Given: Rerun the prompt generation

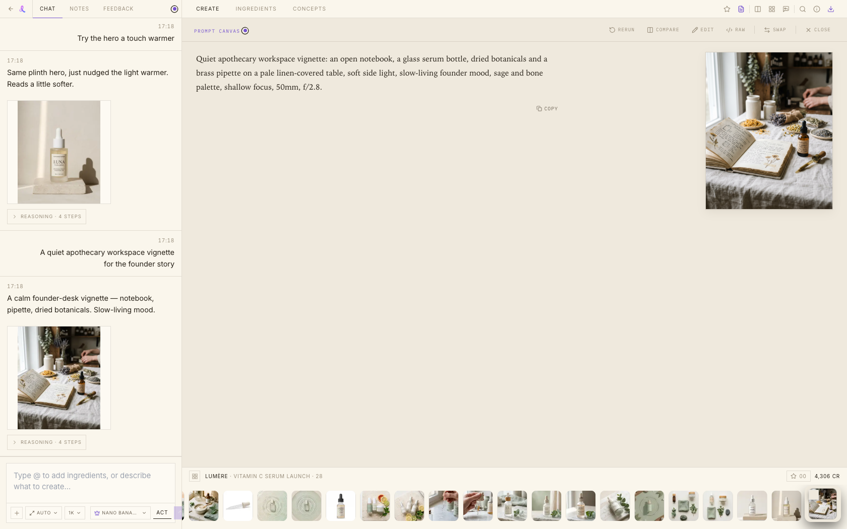Looking at the screenshot, I should click(x=622, y=30).
